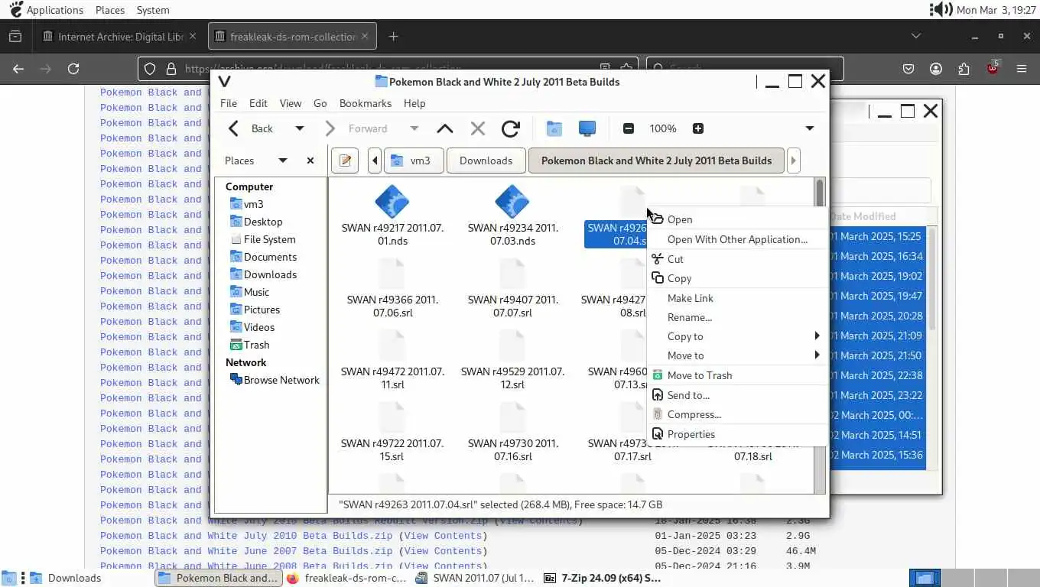Viewport: 1040px width, 587px height.
Task: Select file SWAN r49730 2011.07.16.srl
Action: [512, 433]
